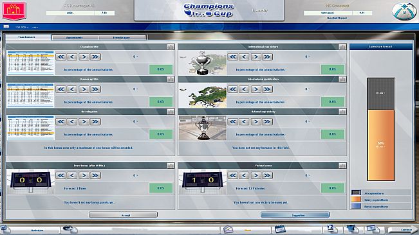Increase National cup victory bonus by one step
Image resolution: width=419 pixels, height=235 pixels.
[256, 122]
